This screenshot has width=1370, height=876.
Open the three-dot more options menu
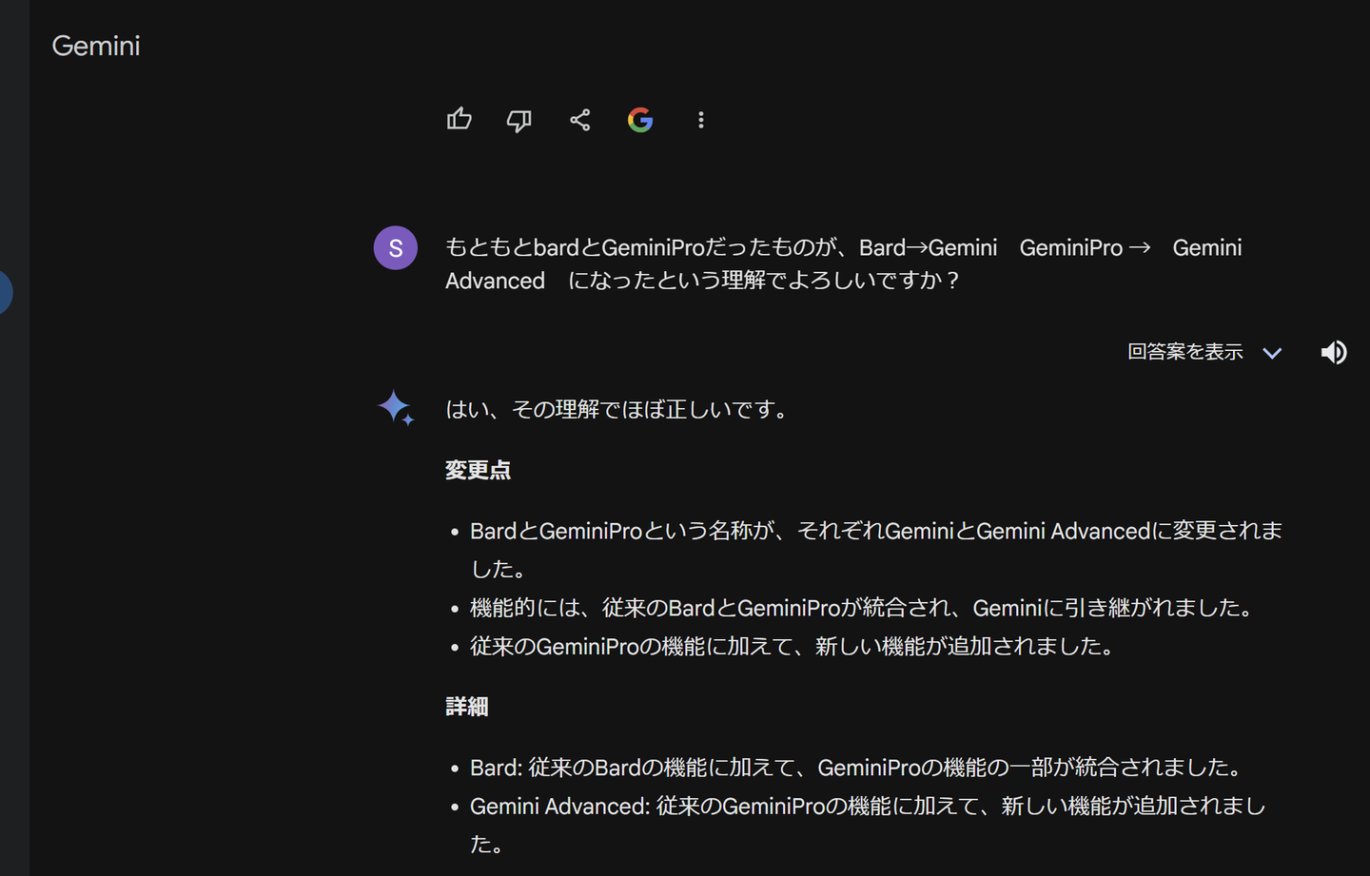[x=701, y=120]
